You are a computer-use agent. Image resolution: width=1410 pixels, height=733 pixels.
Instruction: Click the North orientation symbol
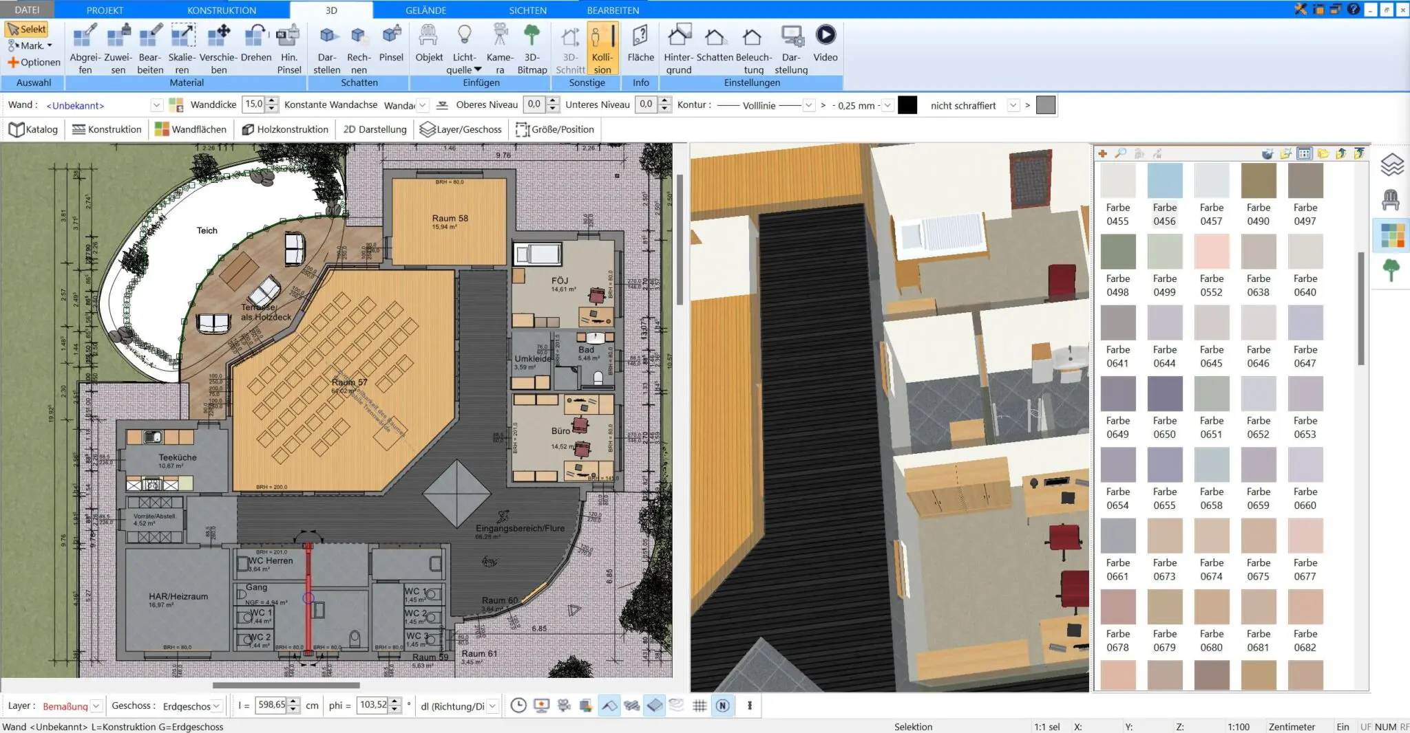pos(723,705)
